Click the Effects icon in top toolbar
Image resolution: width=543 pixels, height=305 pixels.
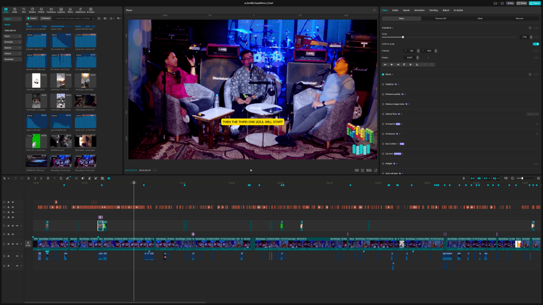(x=41, y=10)
